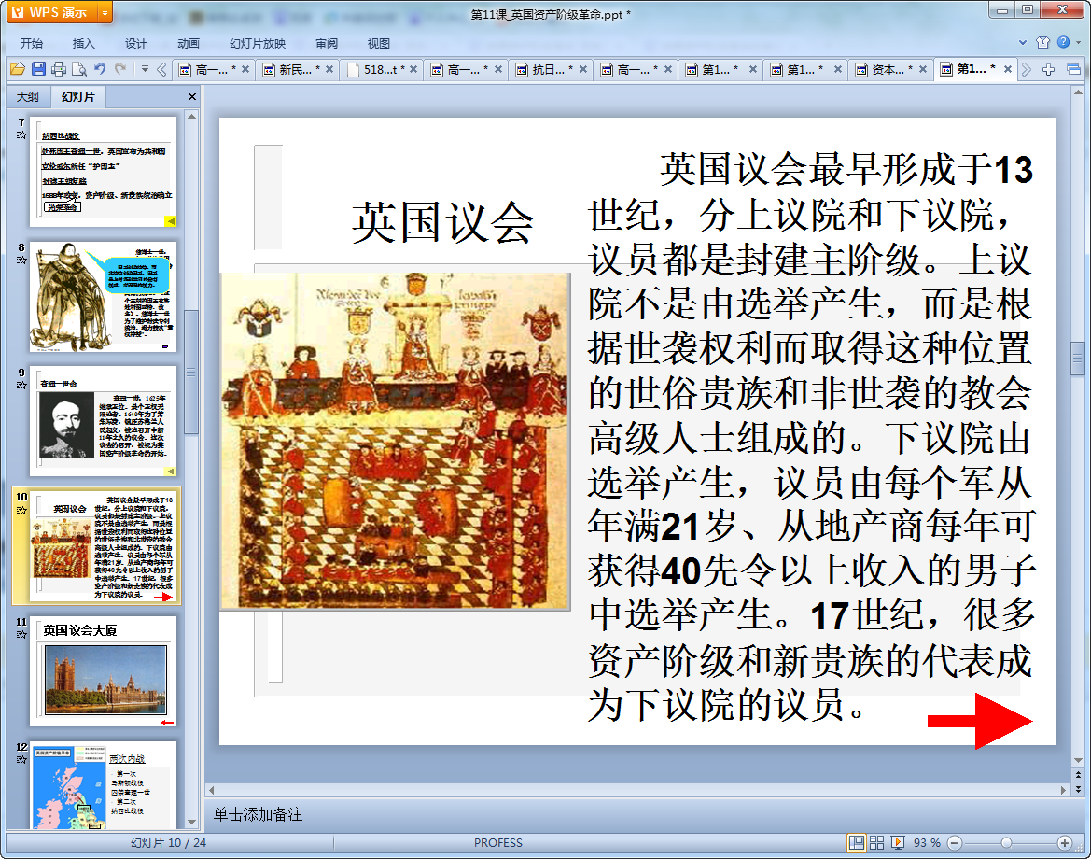Zoom in with the plus button
Screen dimensions: 1091x859
tap(1065, 843)
